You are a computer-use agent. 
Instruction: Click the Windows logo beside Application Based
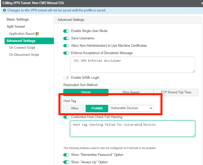click(37, 34)
